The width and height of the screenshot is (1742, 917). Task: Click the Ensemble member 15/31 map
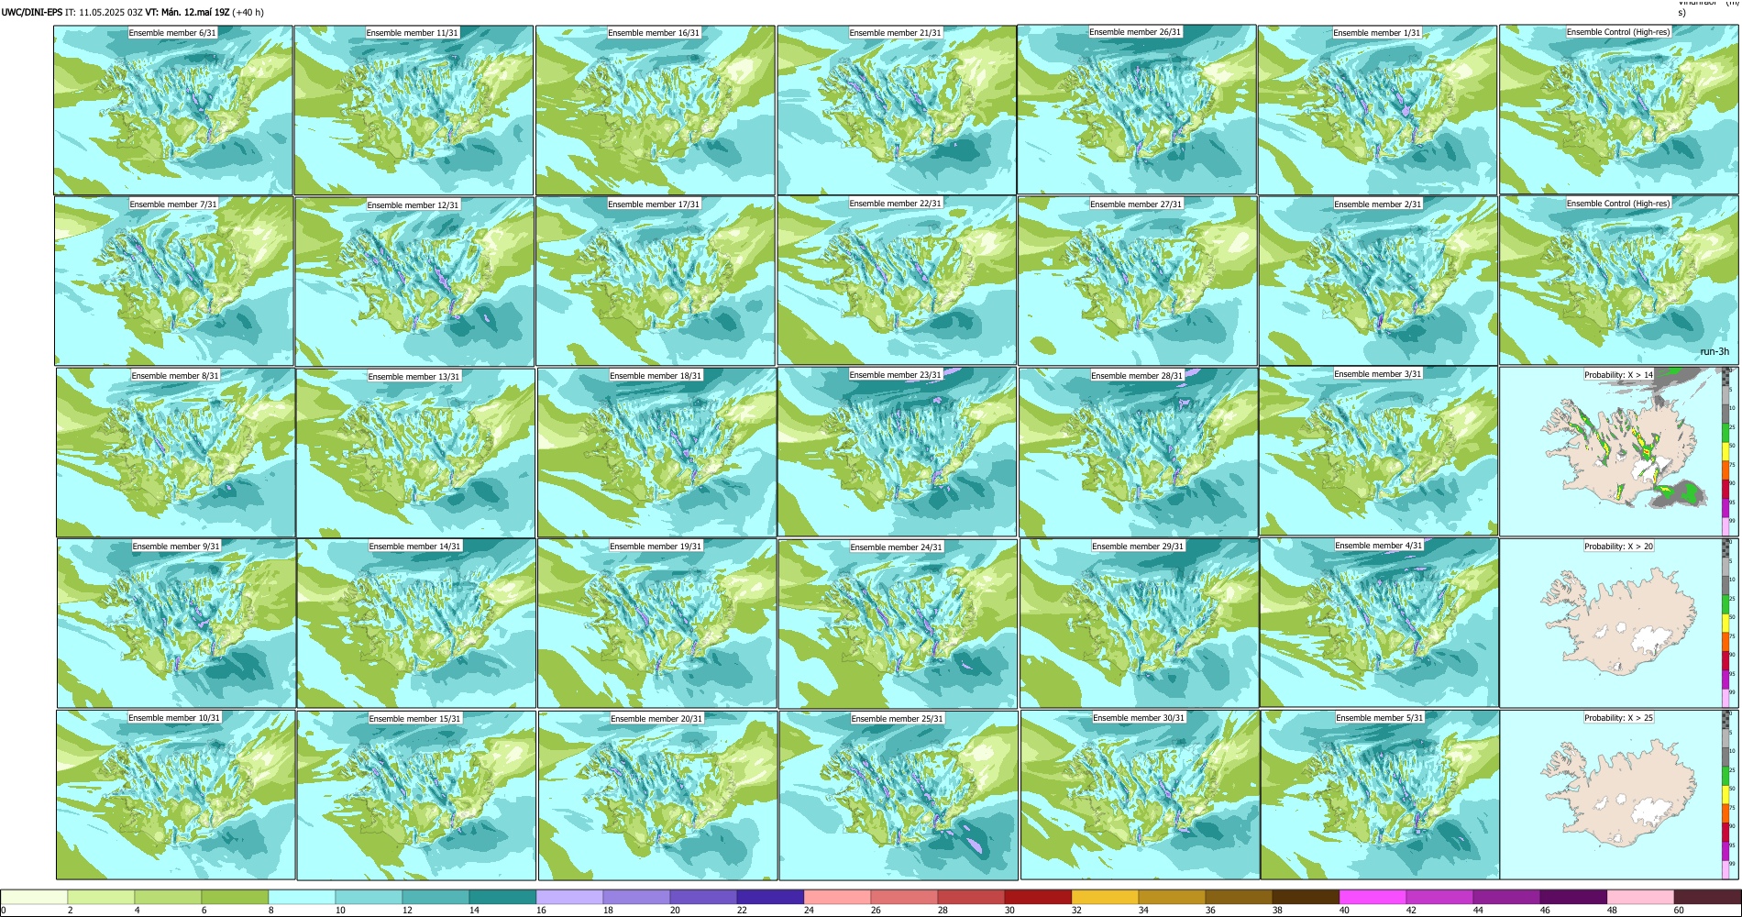coord(417,796)
